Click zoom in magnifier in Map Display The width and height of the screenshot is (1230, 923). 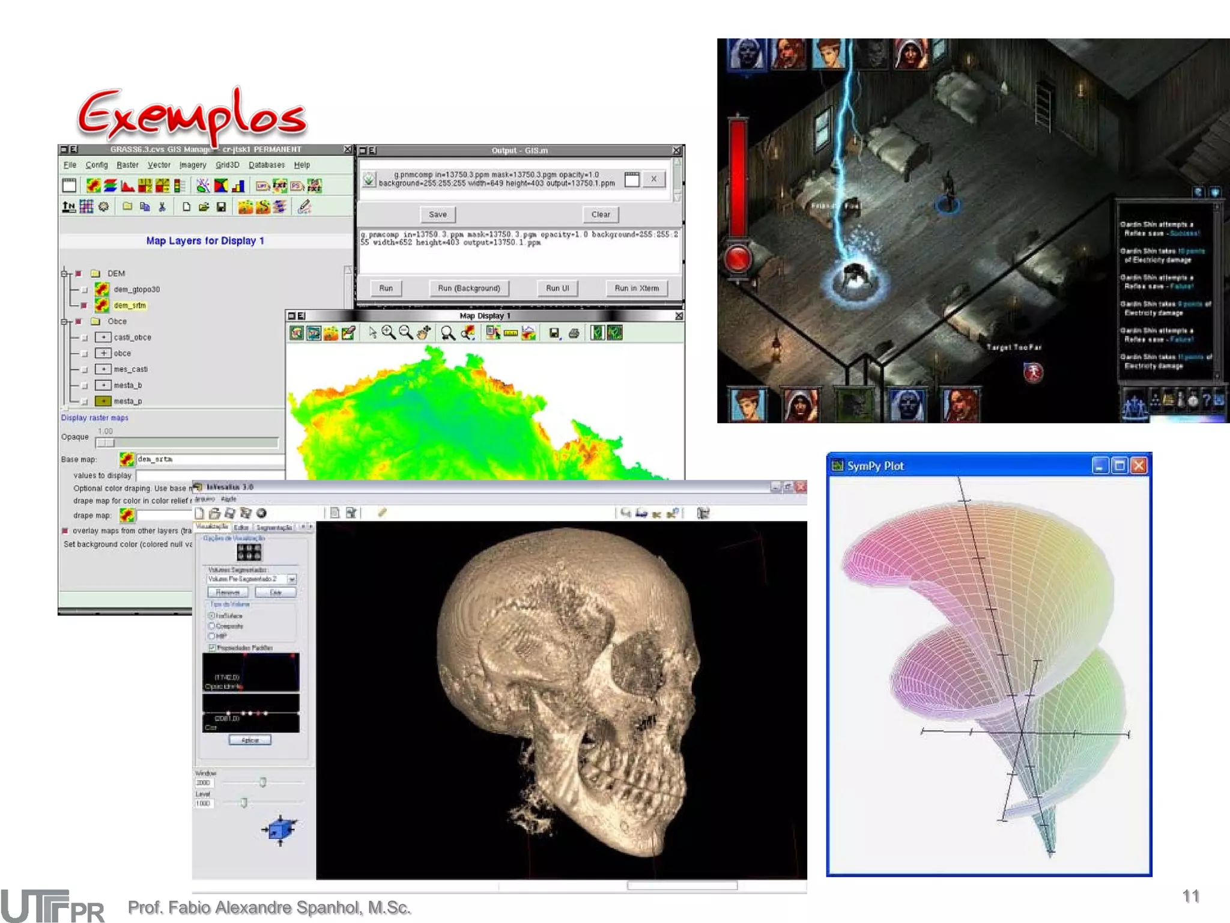[x=389, y=333]
